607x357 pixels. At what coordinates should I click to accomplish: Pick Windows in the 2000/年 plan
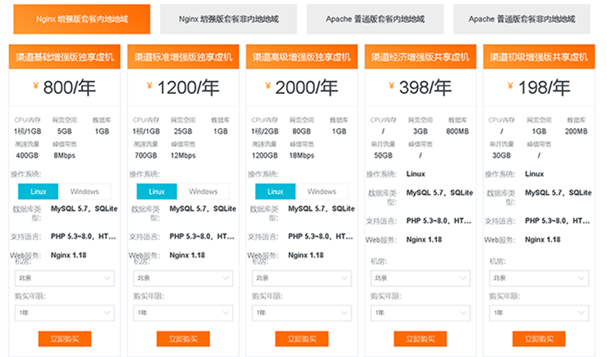[322, 191]
